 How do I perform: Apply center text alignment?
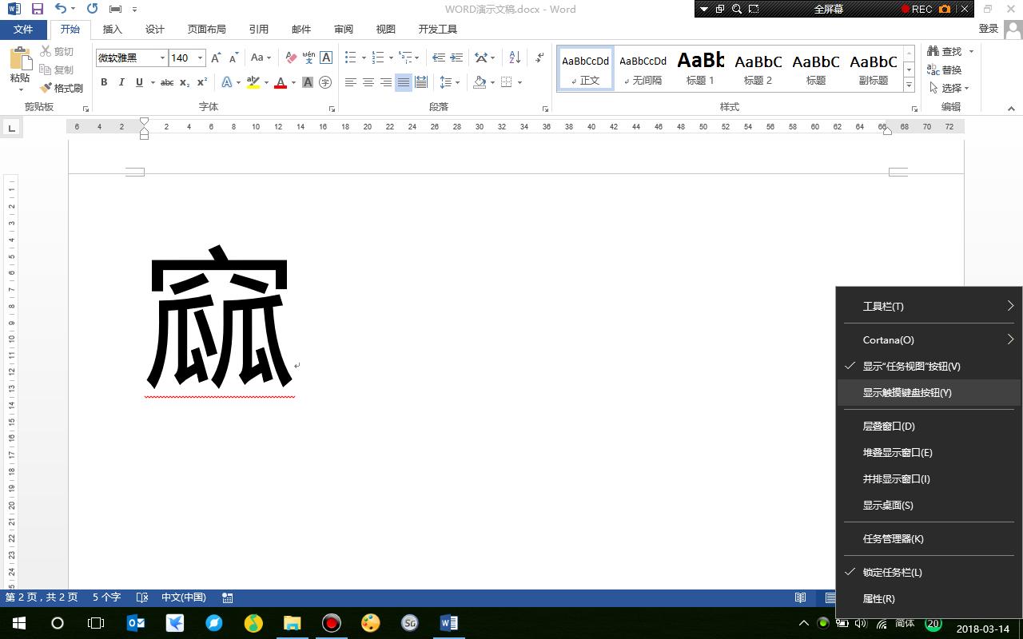tap(368, 81)
